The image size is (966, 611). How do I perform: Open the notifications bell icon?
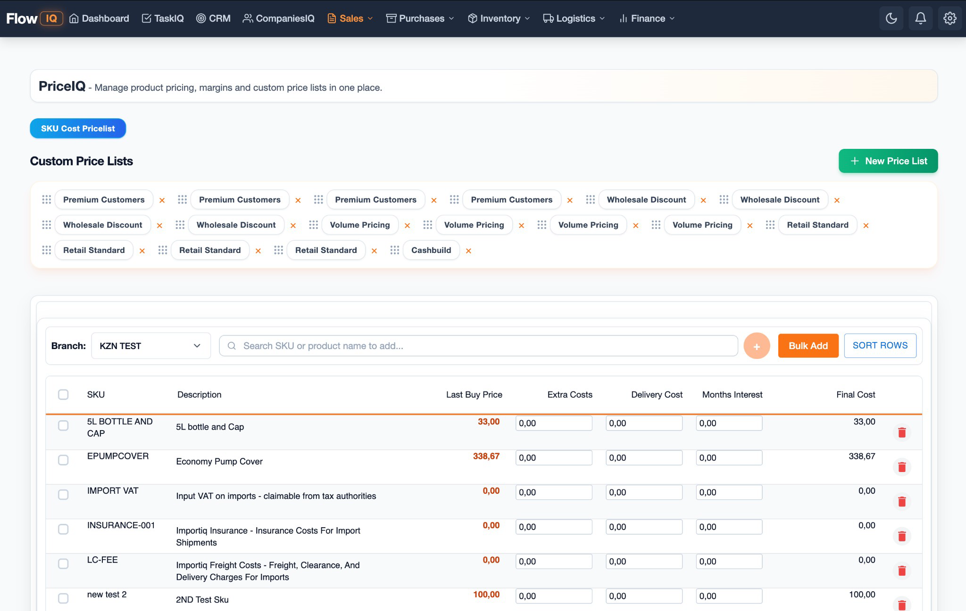tap(920, 18)
